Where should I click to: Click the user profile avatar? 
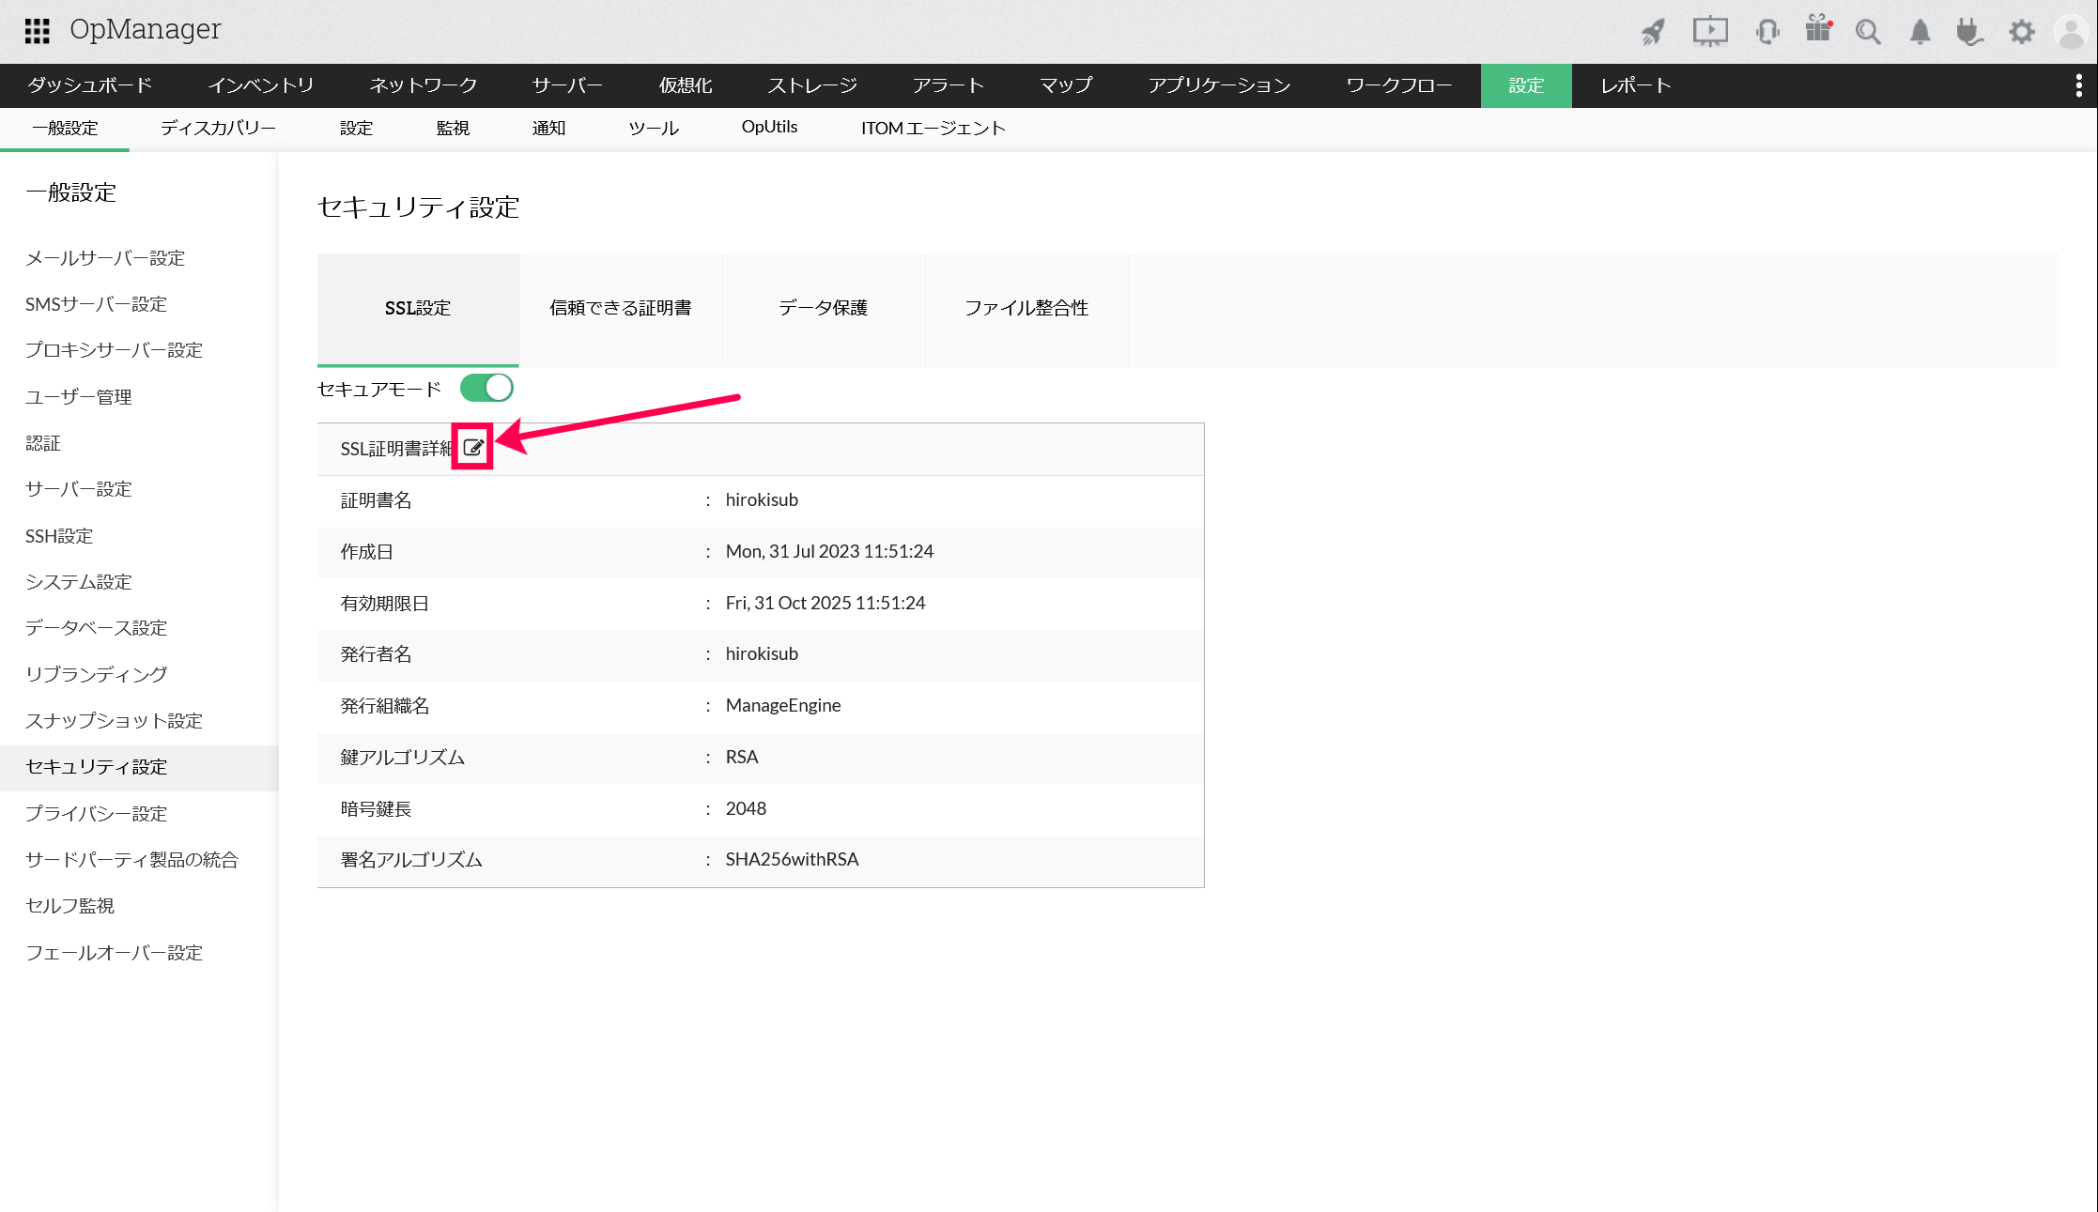2071,32
